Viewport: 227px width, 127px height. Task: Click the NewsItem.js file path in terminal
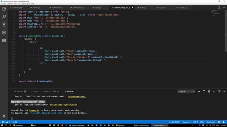point(28,102)
